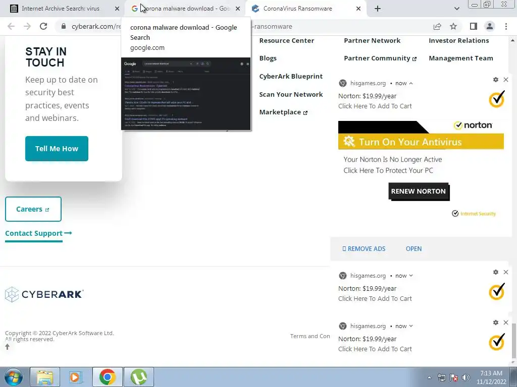Click the Terms and Conditions footer link
Image resolution: width=517 pixels, height=387 pixels.
click(310, 336)
